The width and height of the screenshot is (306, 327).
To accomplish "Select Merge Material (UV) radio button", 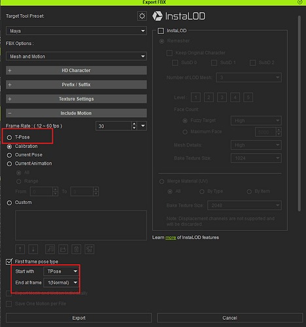I will coord(161,181).
